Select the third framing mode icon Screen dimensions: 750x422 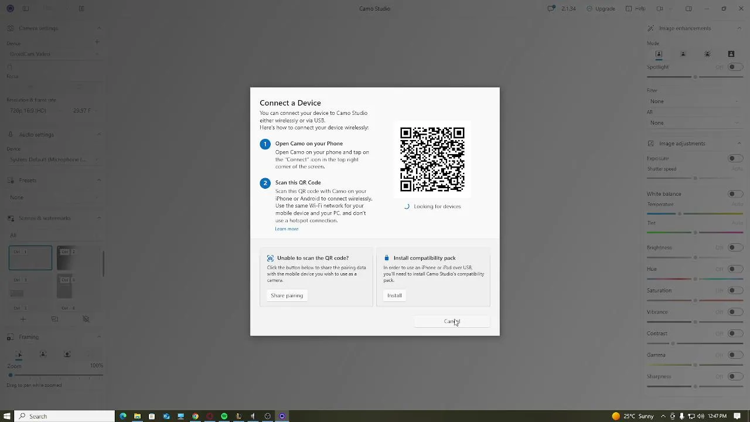[x=67, y=354]
